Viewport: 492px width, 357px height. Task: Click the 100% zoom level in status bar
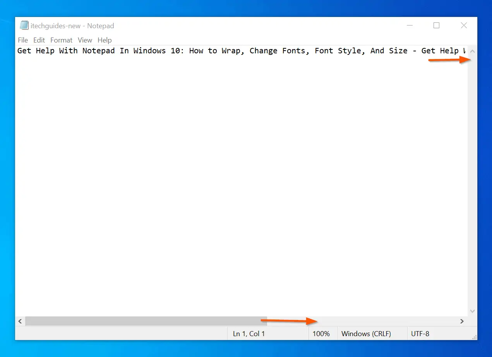(x=321, y=334)
